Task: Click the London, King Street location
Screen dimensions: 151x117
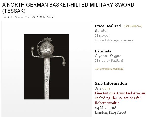Action: coord(111,112)
